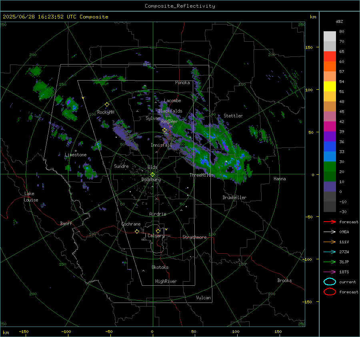Click the Calgary city label
Screen dimensions: 360x337
point(156,236)
